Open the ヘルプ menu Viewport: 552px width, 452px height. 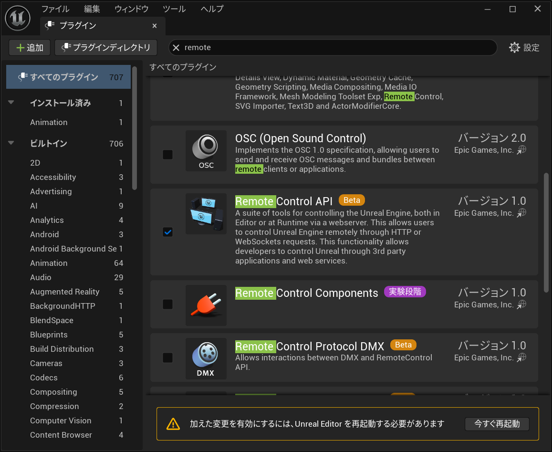(x=212, y=9)
